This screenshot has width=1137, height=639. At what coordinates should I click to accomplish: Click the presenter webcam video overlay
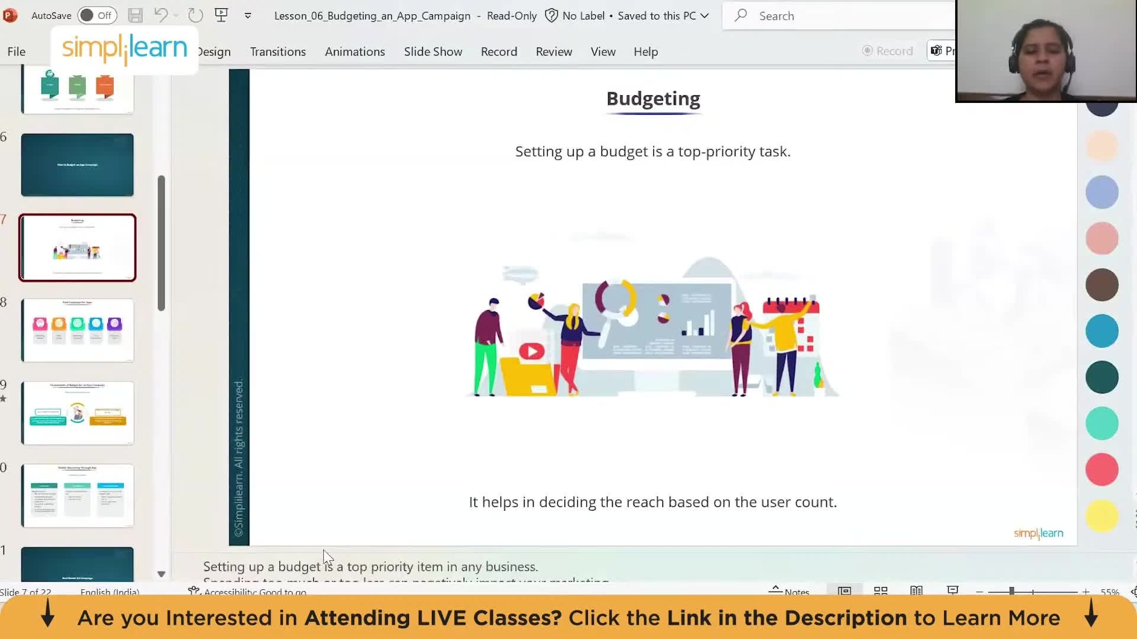1046,51
